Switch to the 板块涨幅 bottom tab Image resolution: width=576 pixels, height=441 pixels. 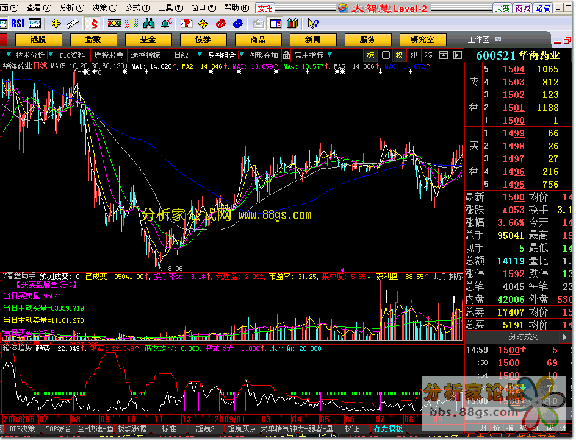click(132, 429)
